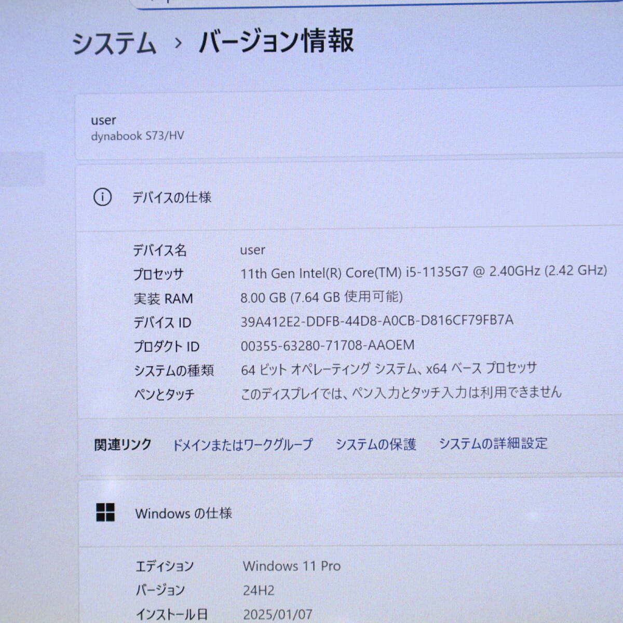
Task: Click the user name in top card
Action: (x=103, y=120)
